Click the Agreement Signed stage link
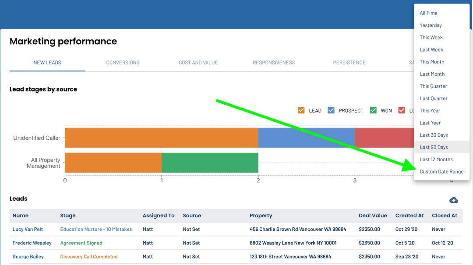This screenshot has width=473, height=265. point(81,243)
